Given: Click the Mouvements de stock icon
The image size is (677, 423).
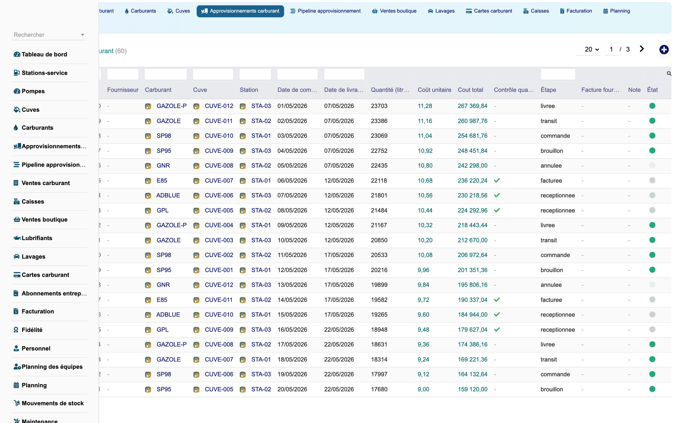Looking at the screenshot, I should (16, 403).
